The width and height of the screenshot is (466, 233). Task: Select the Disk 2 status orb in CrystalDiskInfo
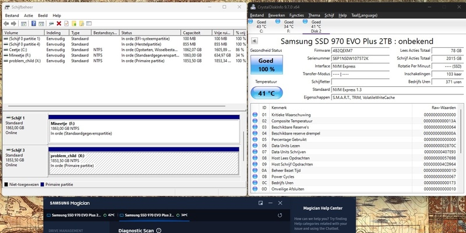(x=305, y=22)
